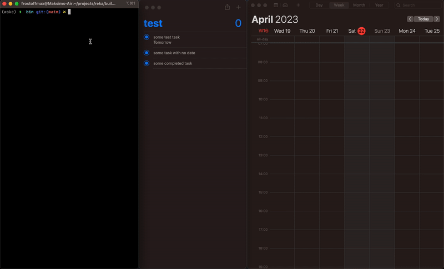Click the '08:00' time label
444x269 pixels.
click(263, 62)
